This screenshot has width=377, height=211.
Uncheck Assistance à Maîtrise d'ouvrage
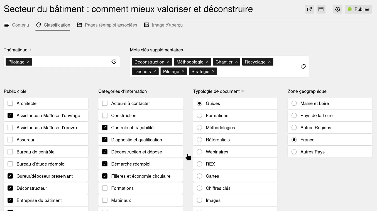pyautogui.click(x=10, y=115)
